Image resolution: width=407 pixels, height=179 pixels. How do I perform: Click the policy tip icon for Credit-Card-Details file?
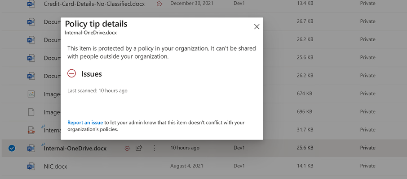click(x=159, y=4)
